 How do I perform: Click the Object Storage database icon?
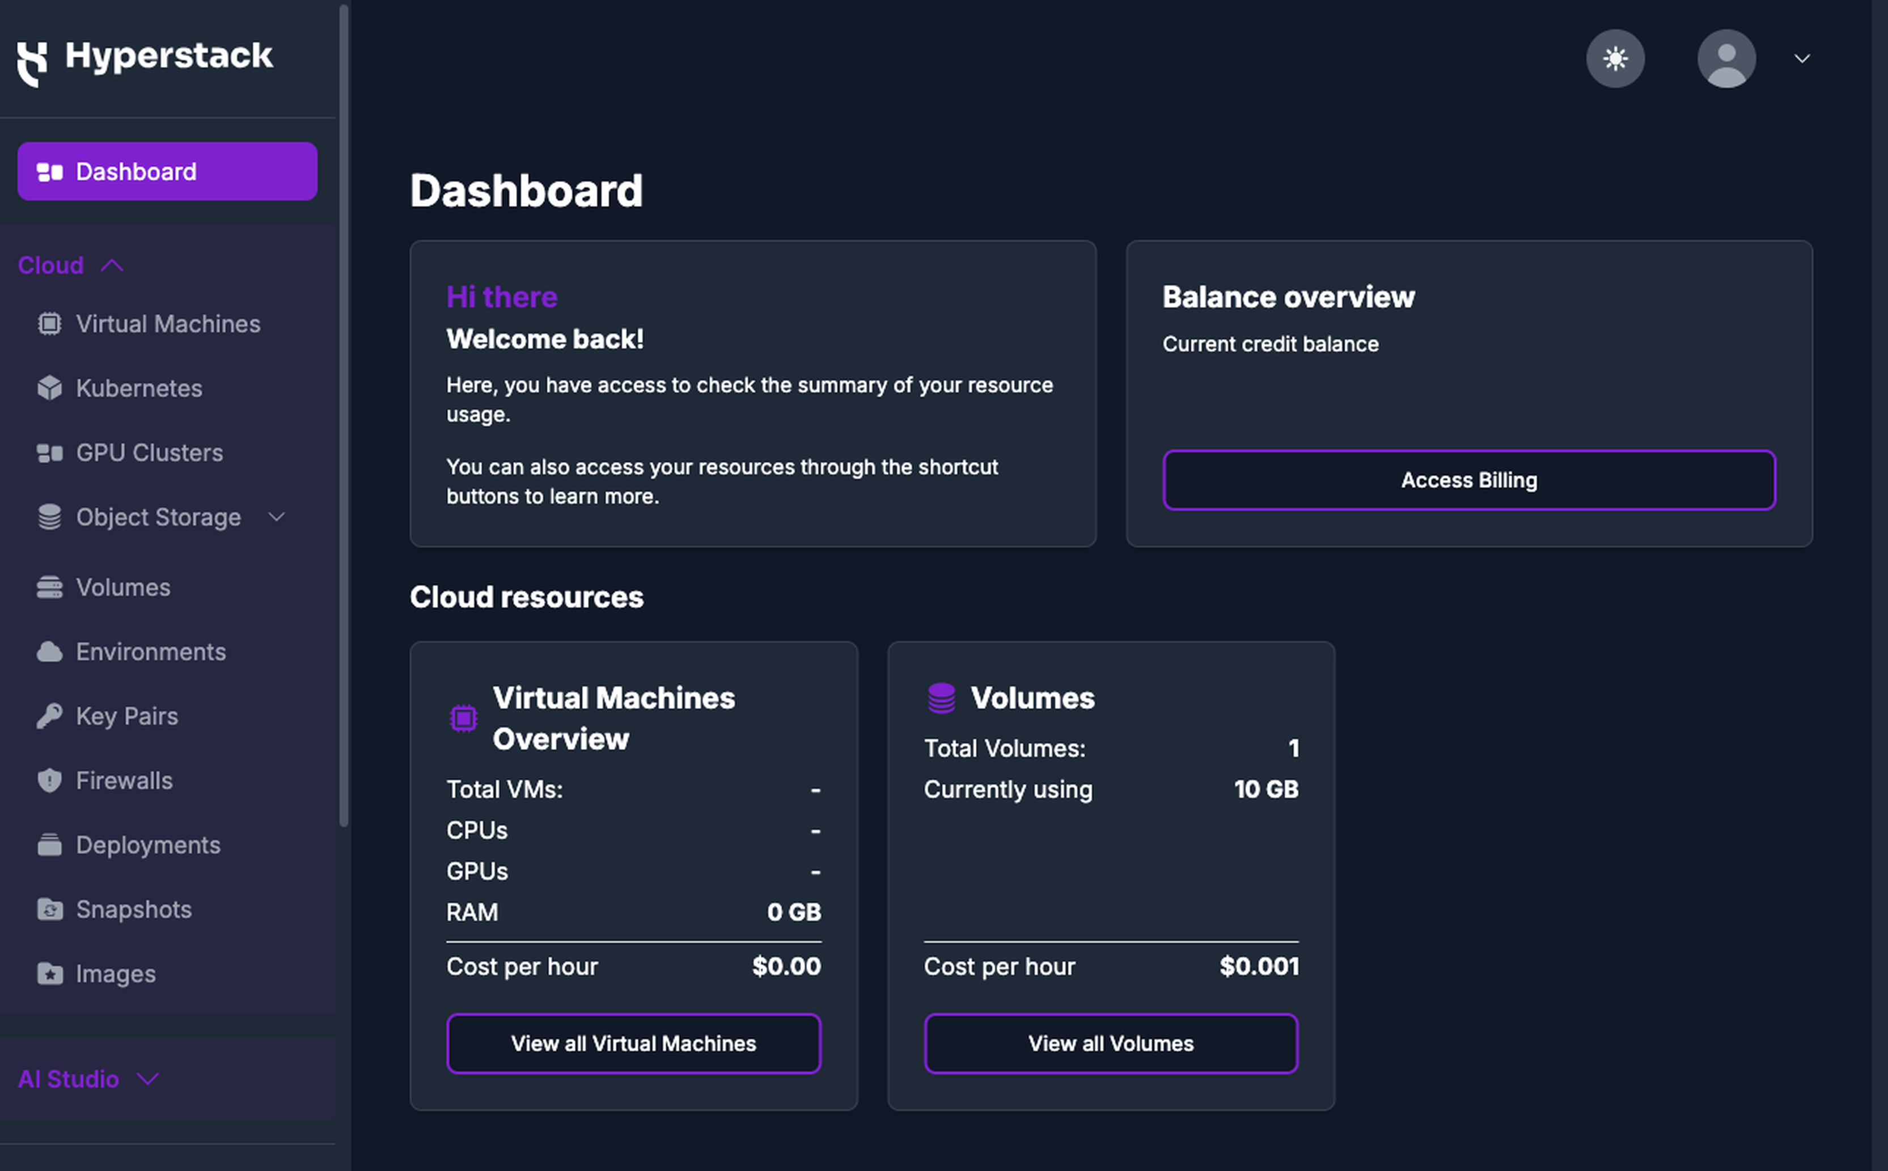(x=49, y=517)
